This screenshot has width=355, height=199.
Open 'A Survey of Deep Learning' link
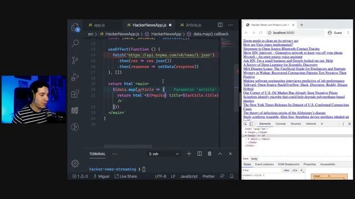coord(281,65)
